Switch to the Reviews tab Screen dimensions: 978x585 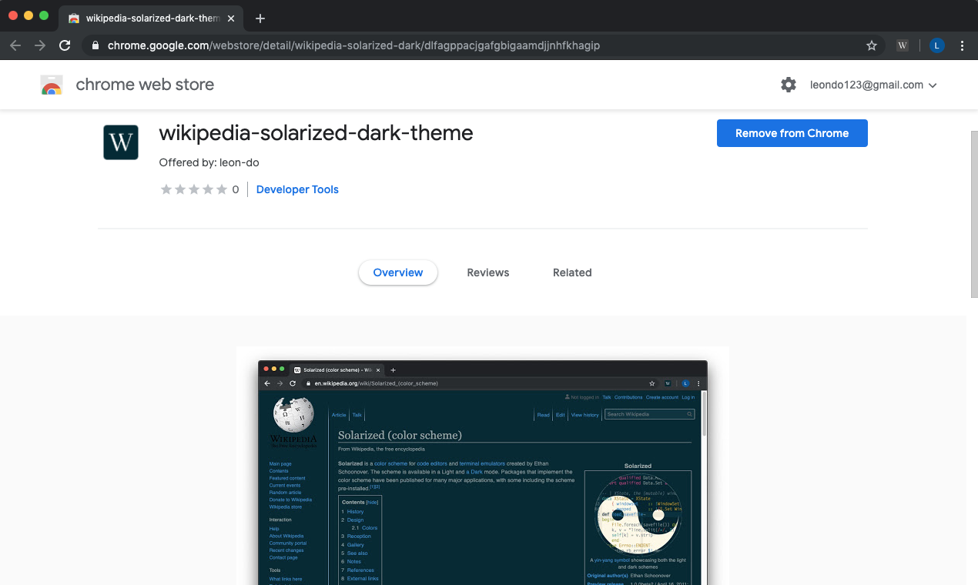point(487,272)
